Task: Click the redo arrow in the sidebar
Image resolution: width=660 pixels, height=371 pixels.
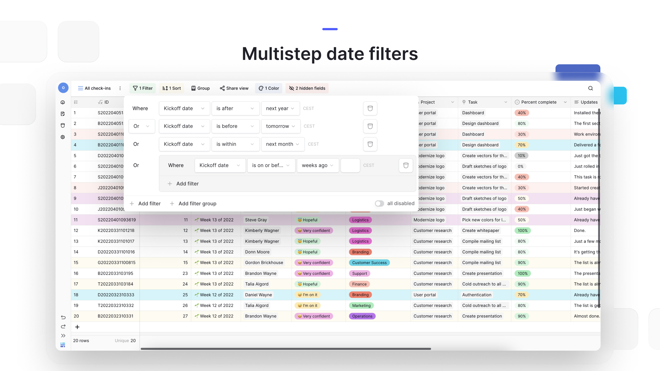Action: click(x=63, y=326)
